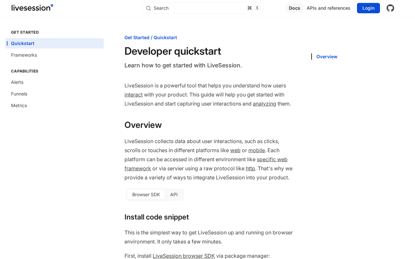Go to APIs and references
Viewport: 415px width, 259px height.
click(x=328, y=8)
